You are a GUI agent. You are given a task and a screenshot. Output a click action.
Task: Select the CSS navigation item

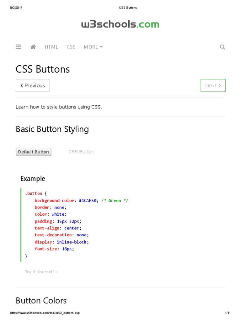[x=71, y=47]
